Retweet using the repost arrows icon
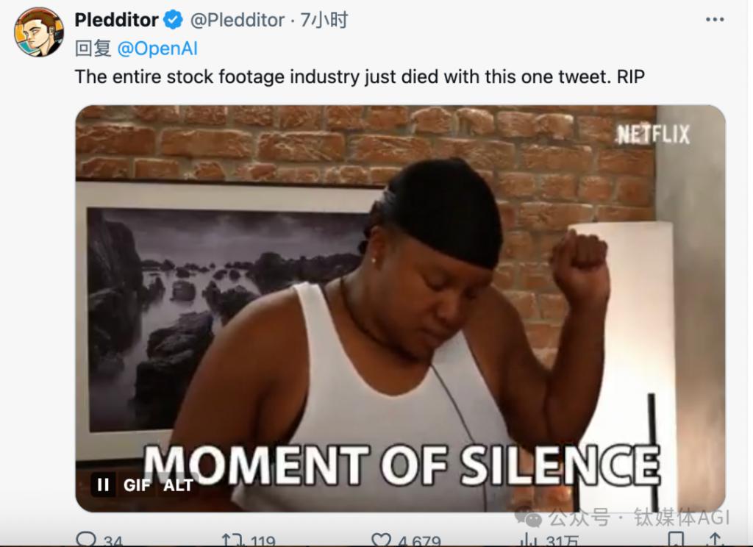Screen dimensions: 753x547 coord(232,540)
